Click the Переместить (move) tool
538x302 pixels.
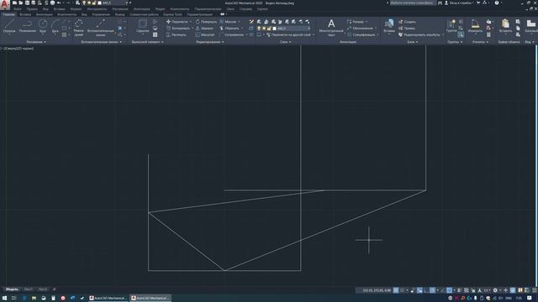click(177, 22)
